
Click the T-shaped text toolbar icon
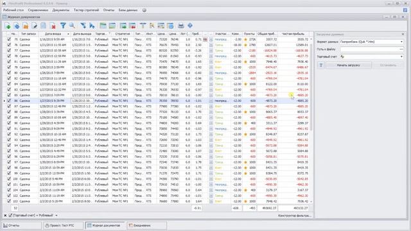click(143, 26)
